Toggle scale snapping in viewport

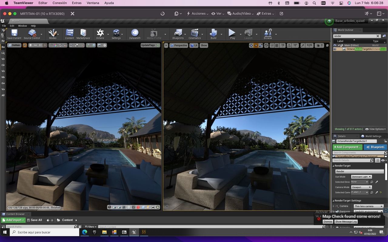303,45
